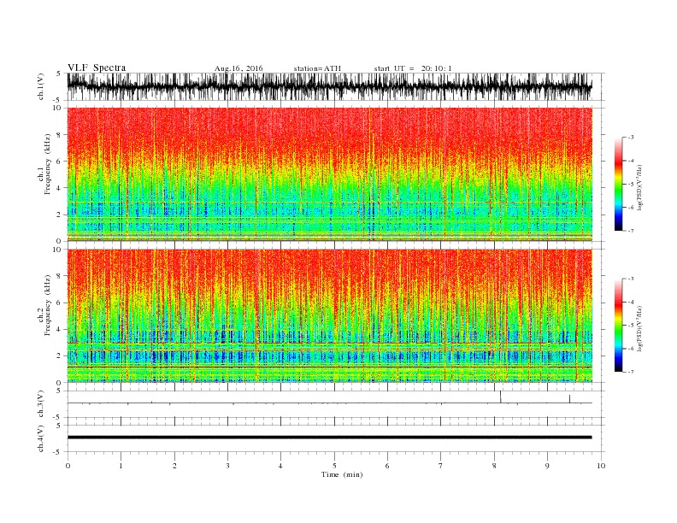Click the ch.2 spectrogram panel

click(x=330, y=315)
